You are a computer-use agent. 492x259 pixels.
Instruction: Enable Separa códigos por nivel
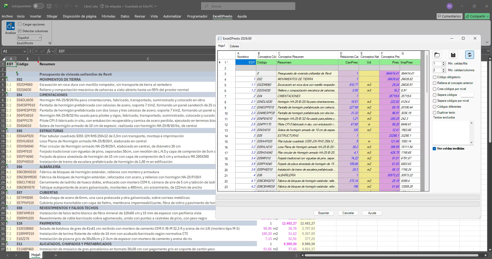point(435,101)
